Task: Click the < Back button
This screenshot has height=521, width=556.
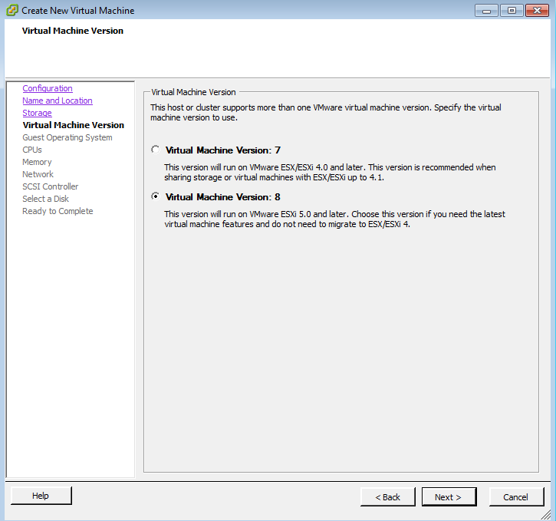Action: pyautogui.click(x=387, y=497)
